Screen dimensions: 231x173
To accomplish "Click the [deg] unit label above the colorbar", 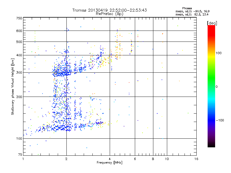I will pyautogui.click(x=212, y=23).
